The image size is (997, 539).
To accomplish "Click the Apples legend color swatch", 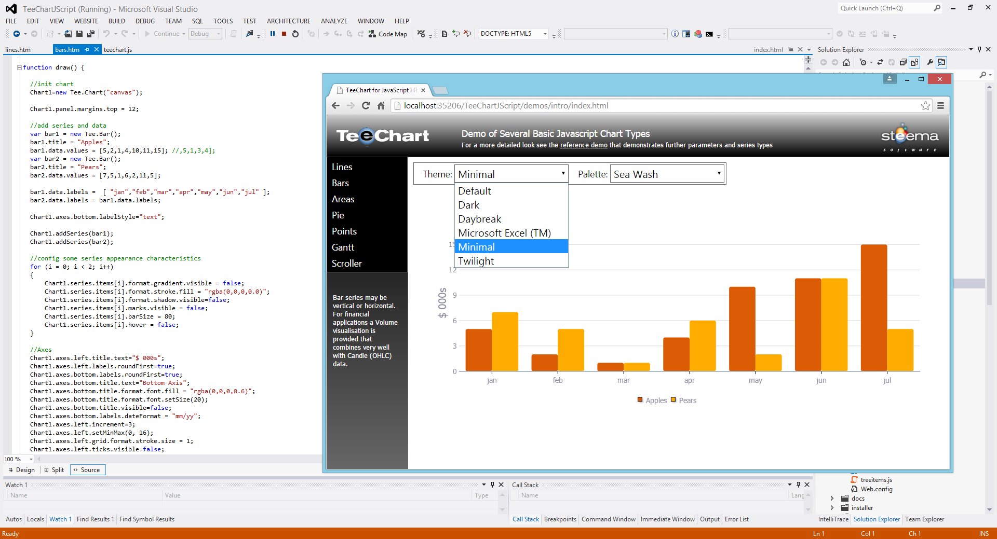I will pyautogui.click(x=640, y=399).
